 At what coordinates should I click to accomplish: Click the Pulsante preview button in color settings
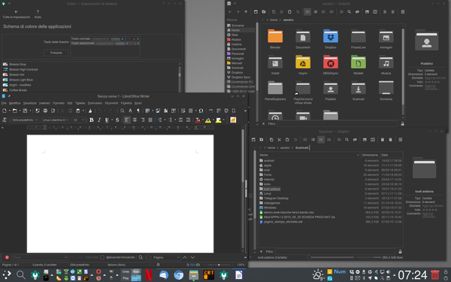56,53
